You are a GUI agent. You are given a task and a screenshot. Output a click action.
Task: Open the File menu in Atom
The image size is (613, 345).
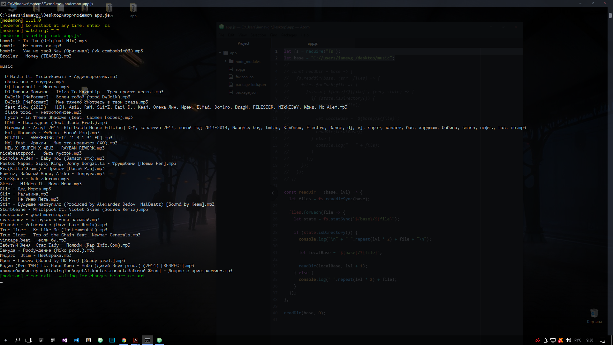click(221, 35)
